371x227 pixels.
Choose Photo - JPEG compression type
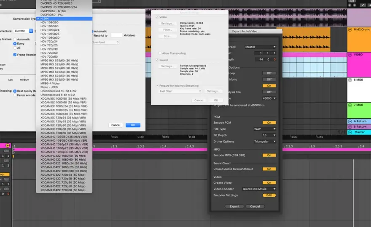point(64,87)
